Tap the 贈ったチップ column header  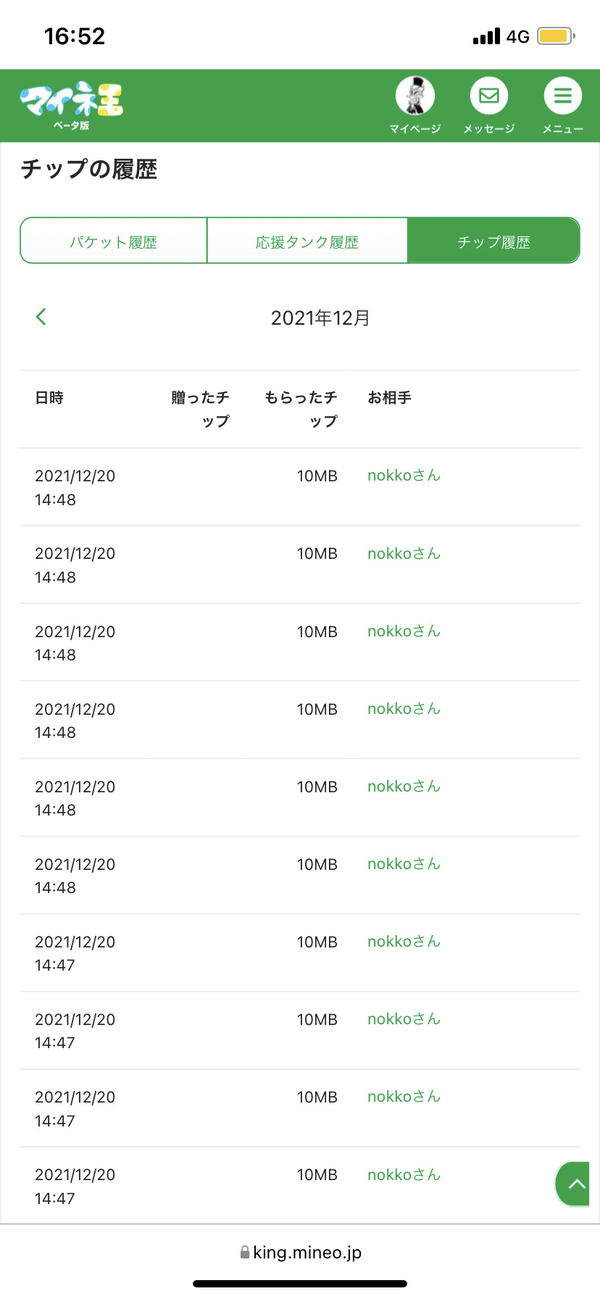(201, 409)
